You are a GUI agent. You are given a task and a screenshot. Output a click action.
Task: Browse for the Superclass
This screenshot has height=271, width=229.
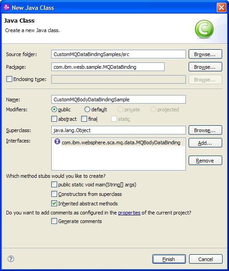pos(205,130)
